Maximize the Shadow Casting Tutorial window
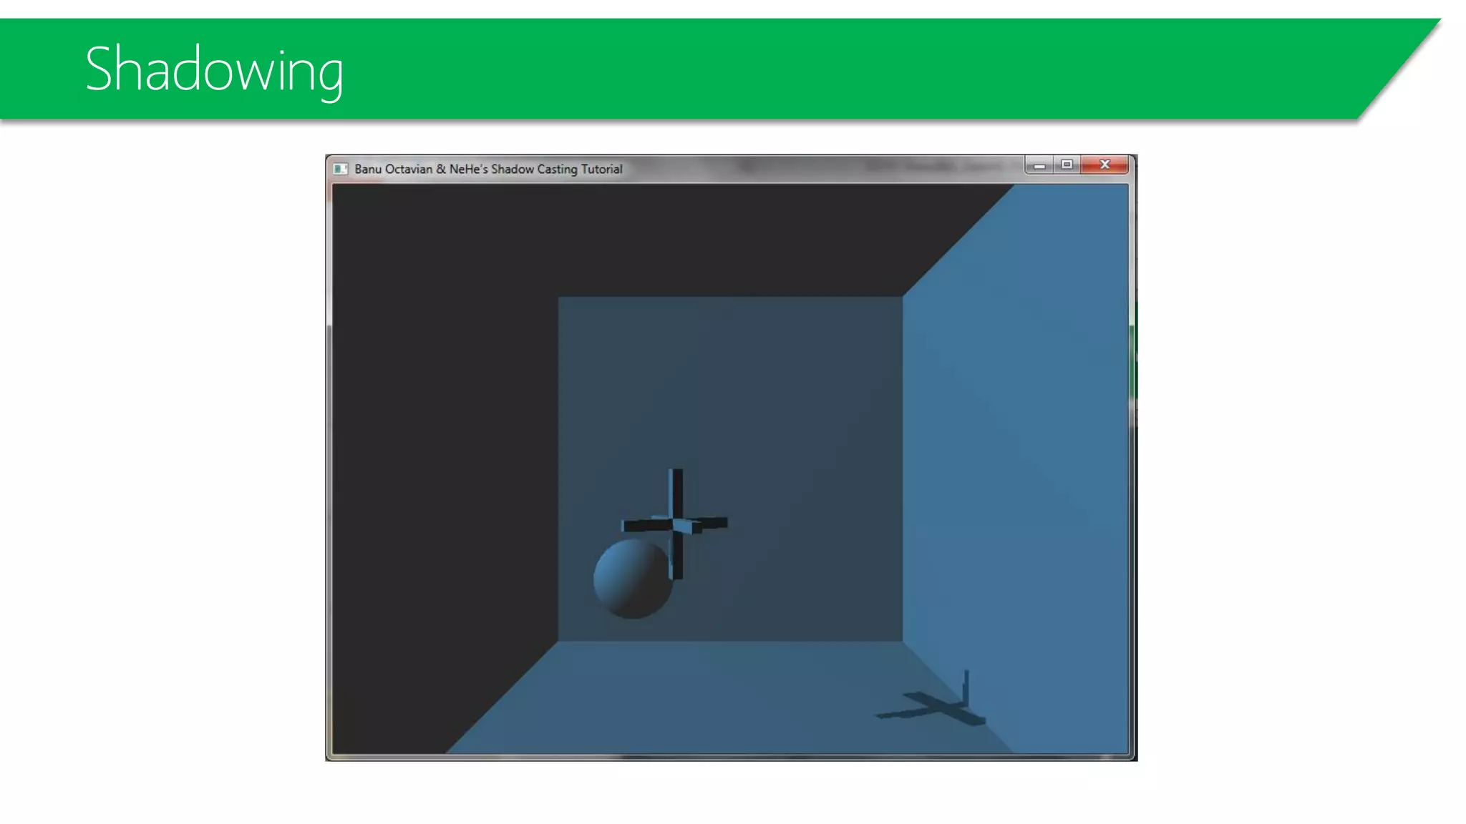This screenshot has width=1466, height=824. 1067,165
